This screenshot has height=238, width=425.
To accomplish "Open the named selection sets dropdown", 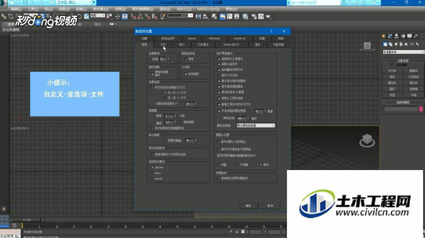I will 180,16.
